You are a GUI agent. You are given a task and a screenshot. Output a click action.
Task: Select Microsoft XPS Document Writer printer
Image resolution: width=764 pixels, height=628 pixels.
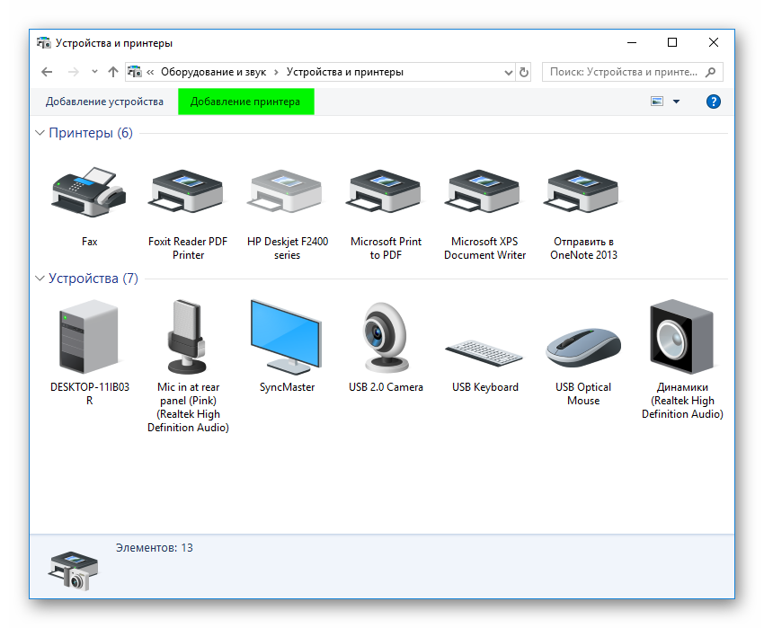tap(484, 191)
